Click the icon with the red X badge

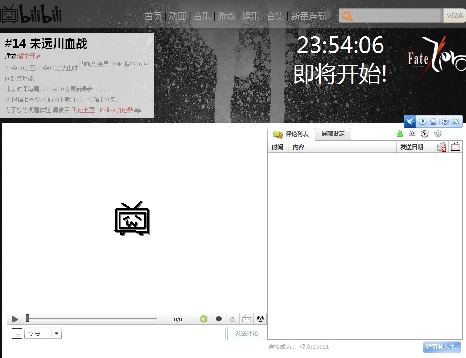(x=442, y=147)
